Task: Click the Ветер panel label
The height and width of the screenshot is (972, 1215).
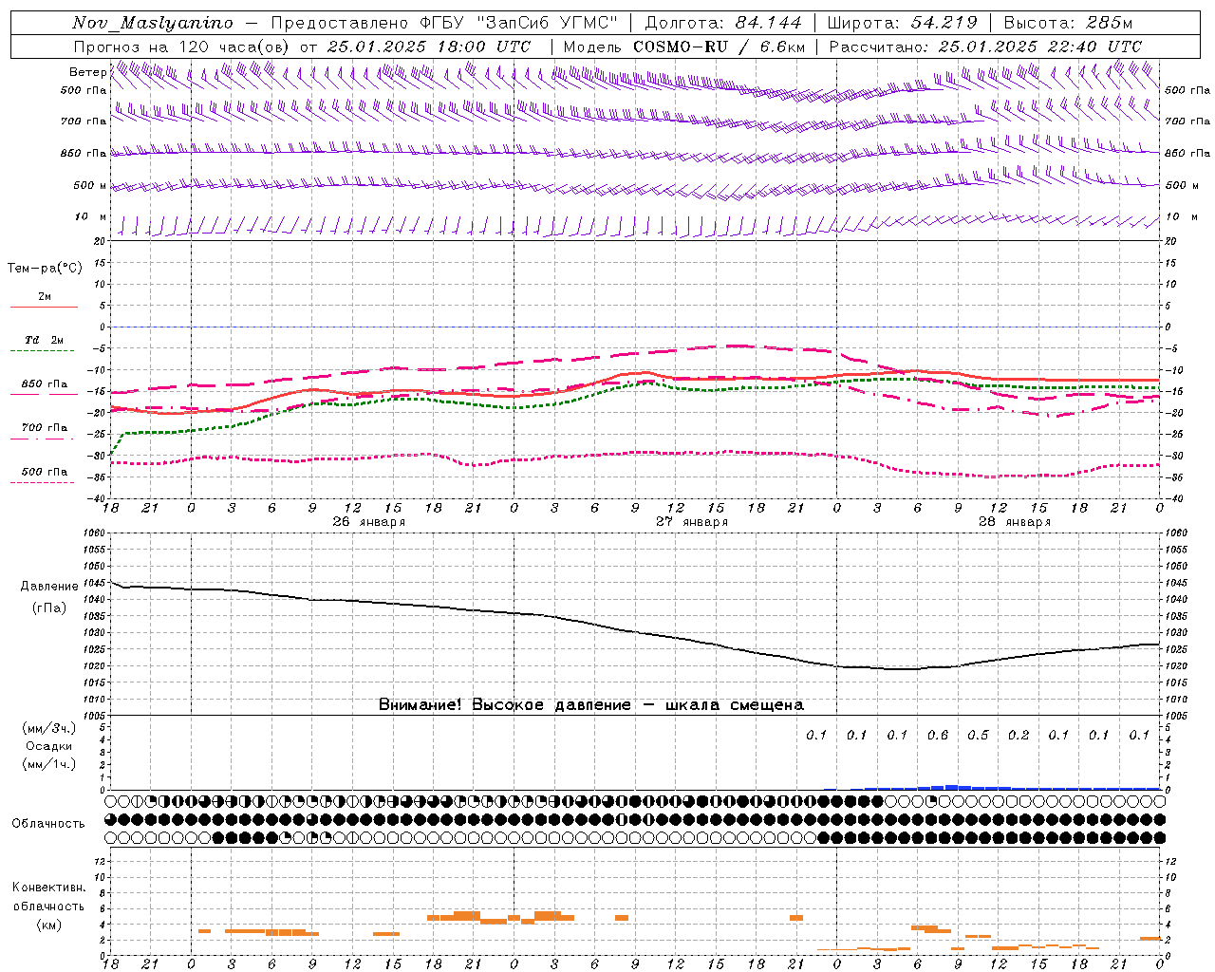Action: click(x=88, y=72)
